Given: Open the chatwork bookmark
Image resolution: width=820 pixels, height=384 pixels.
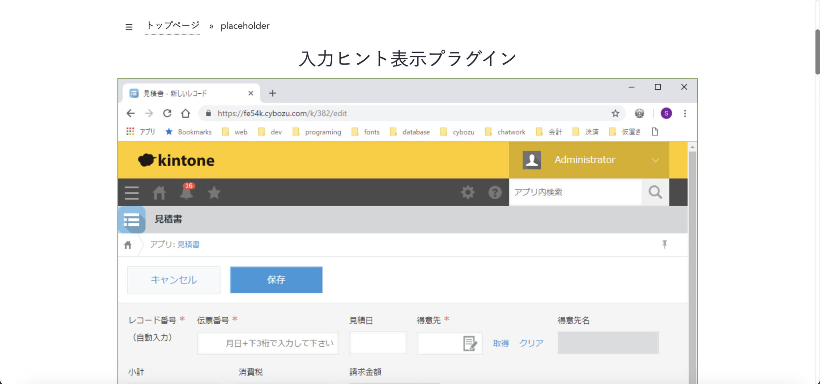Looking at the screenshot, I should (x=511, y=132).
